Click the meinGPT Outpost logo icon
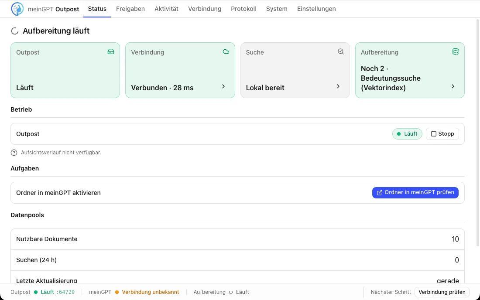 coord(17,9)
